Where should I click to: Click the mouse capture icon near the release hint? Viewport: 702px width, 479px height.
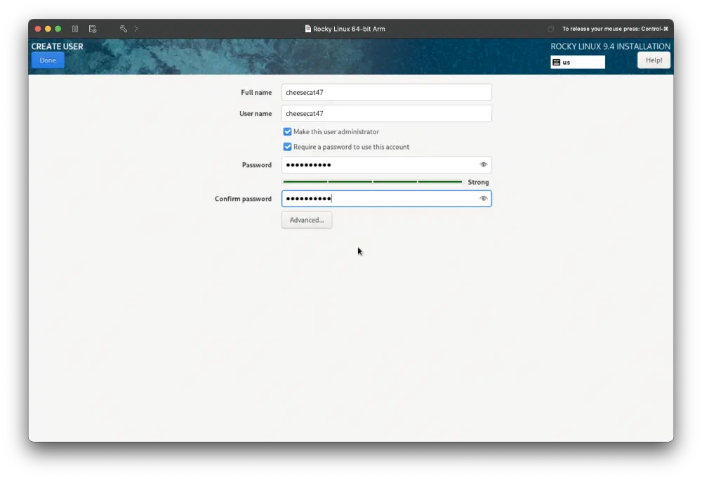point(550,28)
